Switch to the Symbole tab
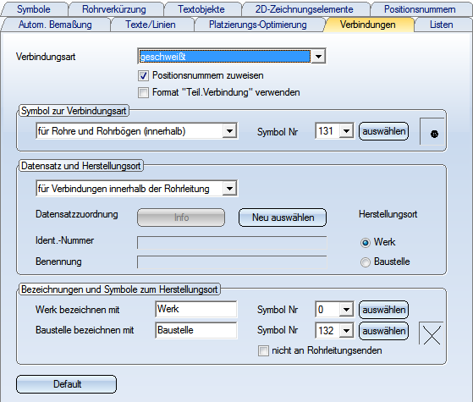Viewport: 473px width, 402px height. 34,8
